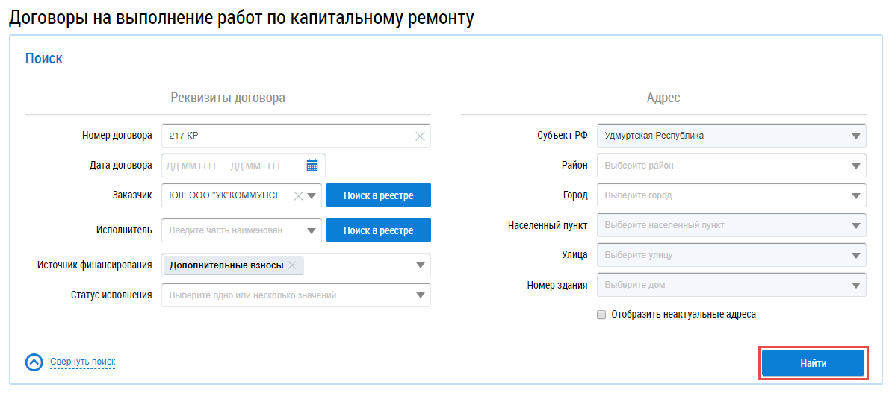Click Поиск в реестре next to Исполнитель

click(x=378, y=230)
